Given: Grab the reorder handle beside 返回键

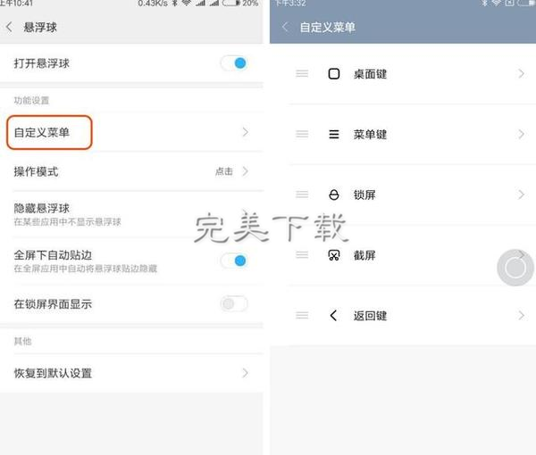Looking at the screenshot, I should coord(302,316).
